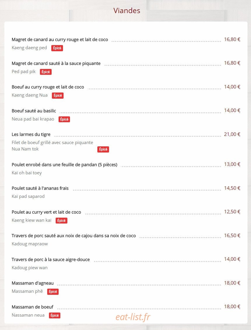251x330 pixels.
Task: Click the Massaman d'agneau dish name
Action: [33, 283]
